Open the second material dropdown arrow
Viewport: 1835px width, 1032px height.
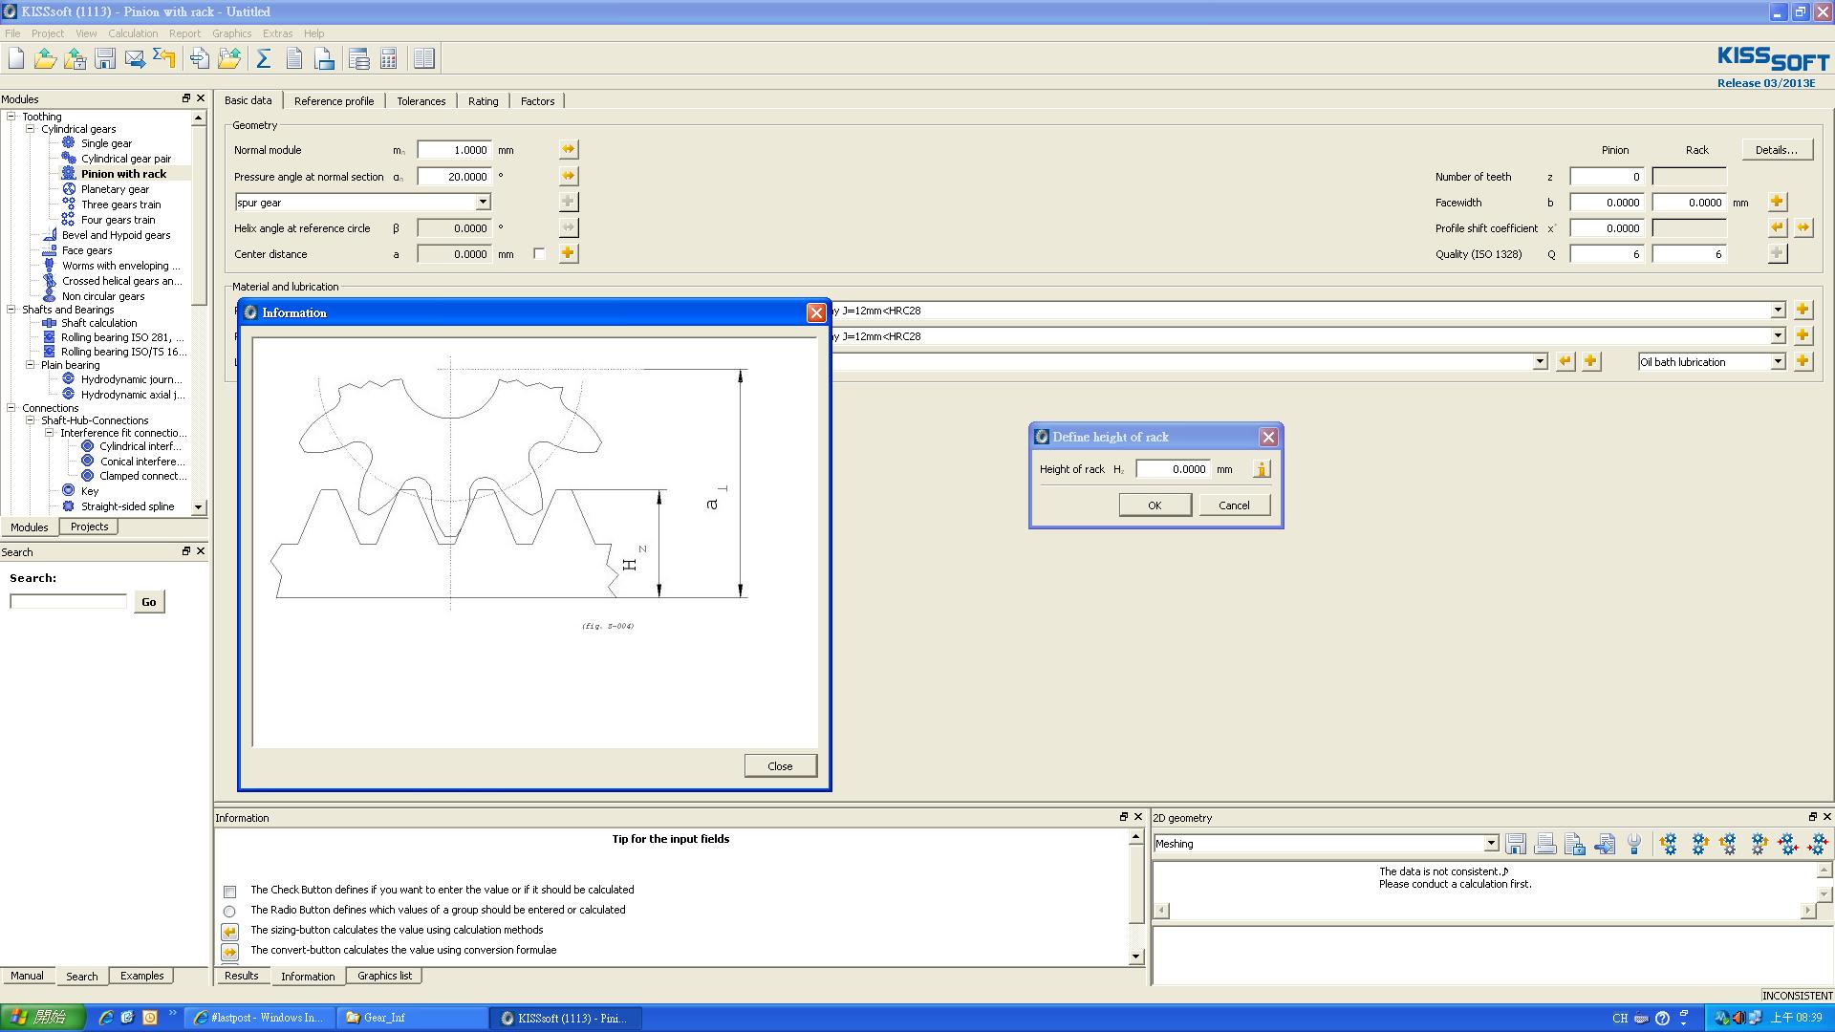tap(1778, 335)
